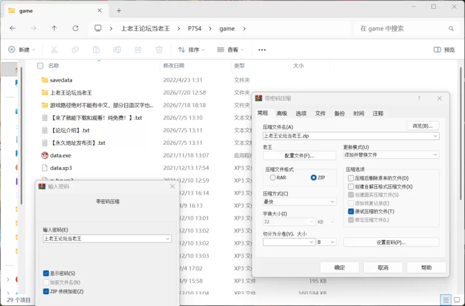Click the Help button in archive dialog
This screenshot has width=465, height=306.
[426, 268]
